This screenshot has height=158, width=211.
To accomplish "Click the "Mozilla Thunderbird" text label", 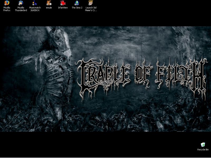I will pyautogui.click(x=21, y=9).
